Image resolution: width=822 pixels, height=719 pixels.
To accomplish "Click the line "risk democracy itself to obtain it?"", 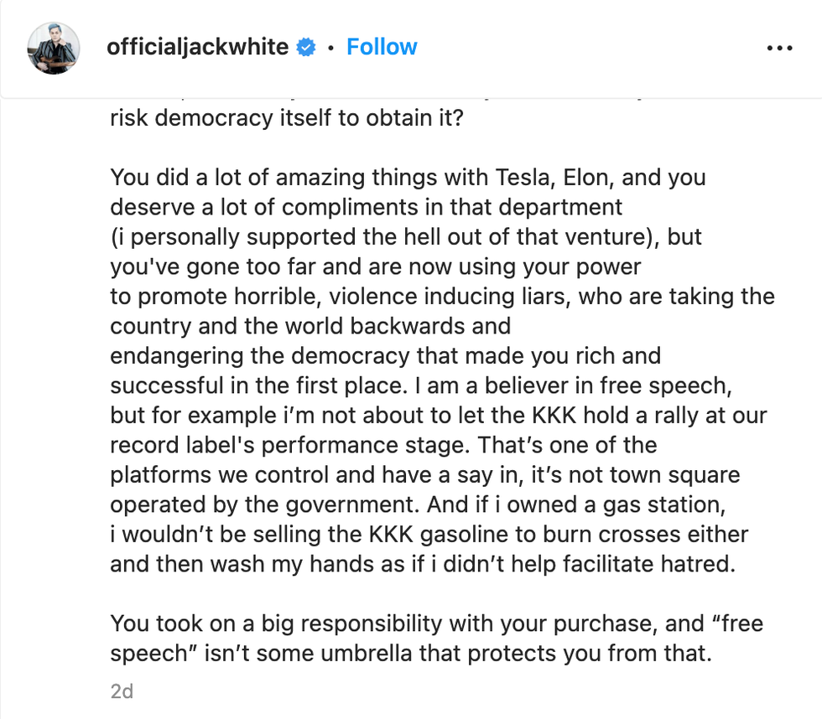I will pyautogui.click(x=286, y=118).
